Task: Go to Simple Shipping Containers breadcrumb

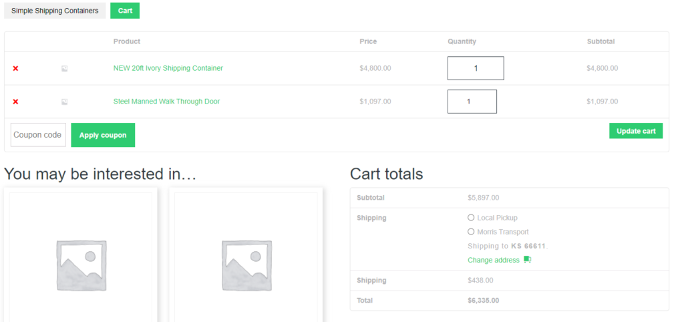Action: (55, 11)
